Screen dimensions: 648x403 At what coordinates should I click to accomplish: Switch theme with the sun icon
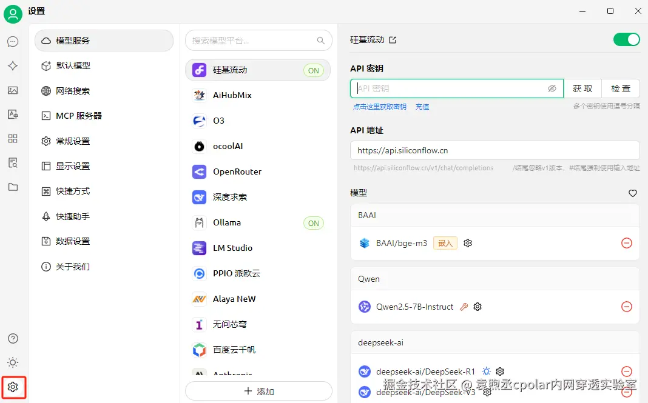pos(13,362)
